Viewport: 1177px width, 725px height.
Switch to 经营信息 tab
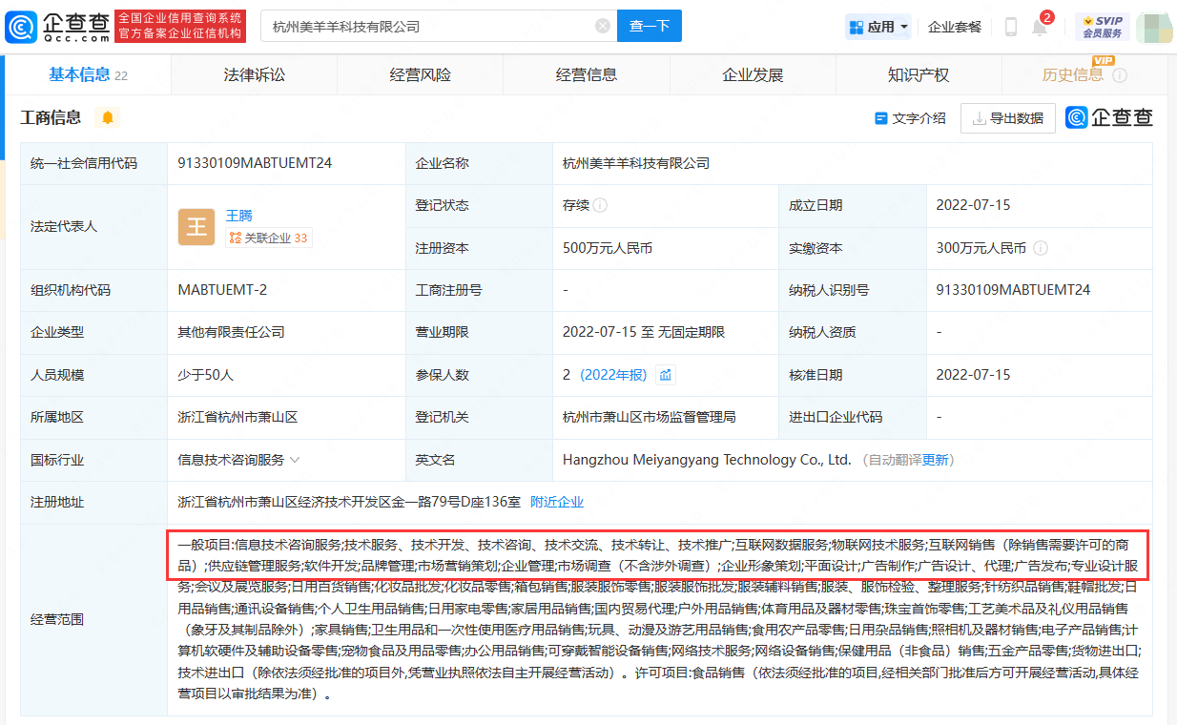586,75
